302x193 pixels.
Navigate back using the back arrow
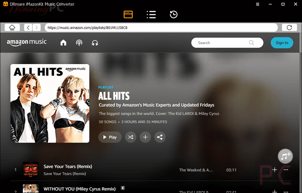pos(28,28)
